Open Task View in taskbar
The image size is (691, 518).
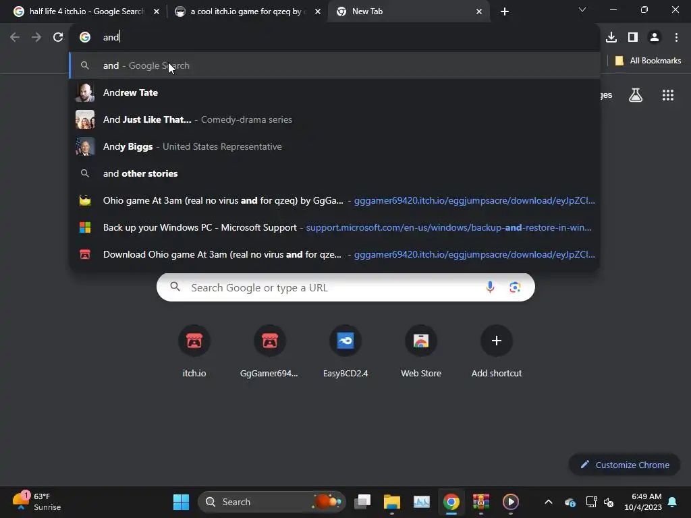[x=362, y=502]
